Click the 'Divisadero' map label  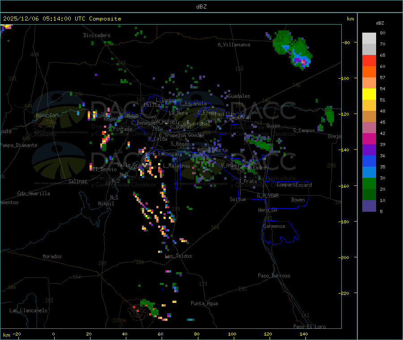tap(97, 35)
